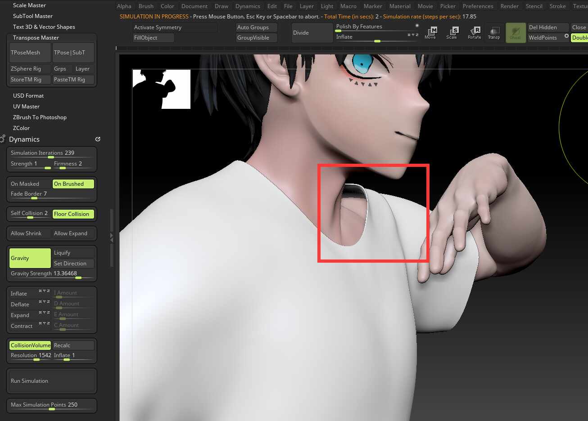Click the Auto Groups button
This screenshot has width=588, height=421.
click(x=257, y=27)
